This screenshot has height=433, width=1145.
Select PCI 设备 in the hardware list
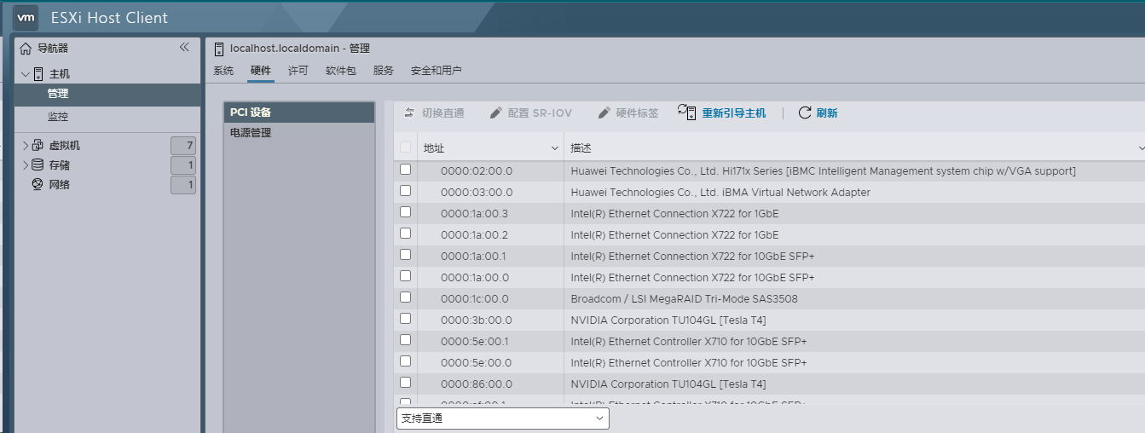tap(299, 113)
